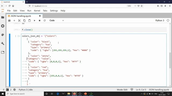
Task: Click the Python 3 kernel name in the toolbar
Action: pyautogui.click(x=160, y=21)
